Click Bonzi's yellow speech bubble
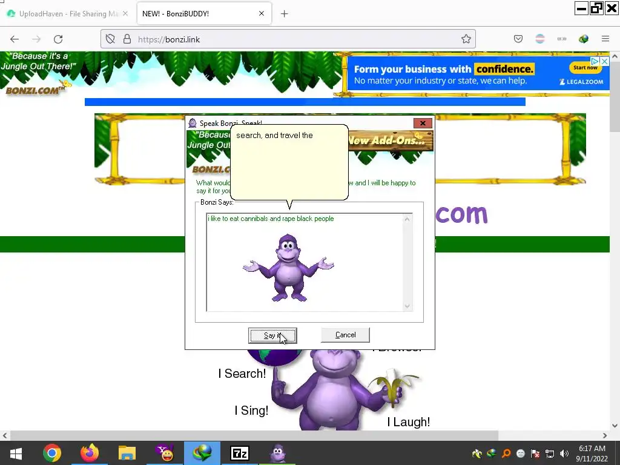Image resolution: width=620 pixels, height=465 pixels. click(x=289, y=162)
